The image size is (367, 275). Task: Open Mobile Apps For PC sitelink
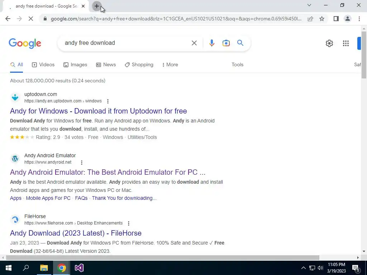(x=48, y=198)
